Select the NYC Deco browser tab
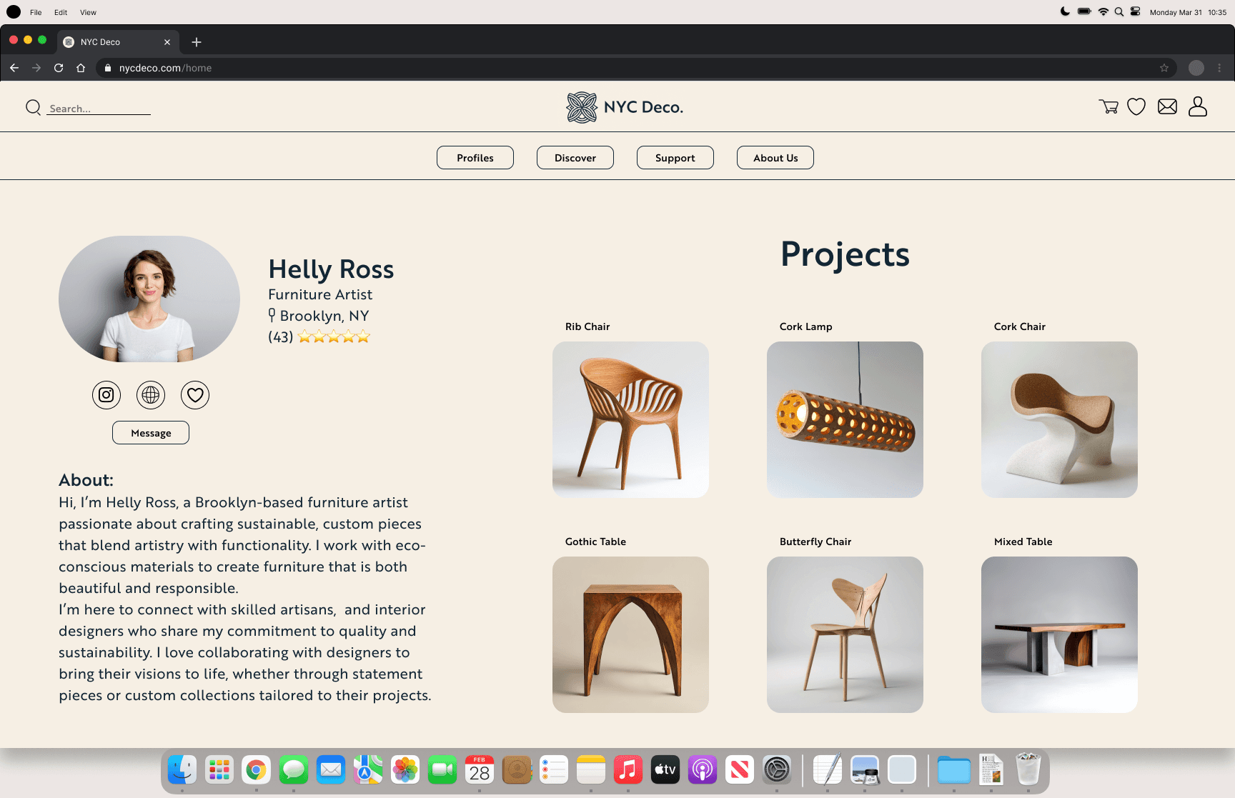Viewport: 1235px width, 798px height. pyautogui.click(x=118, y=42)
